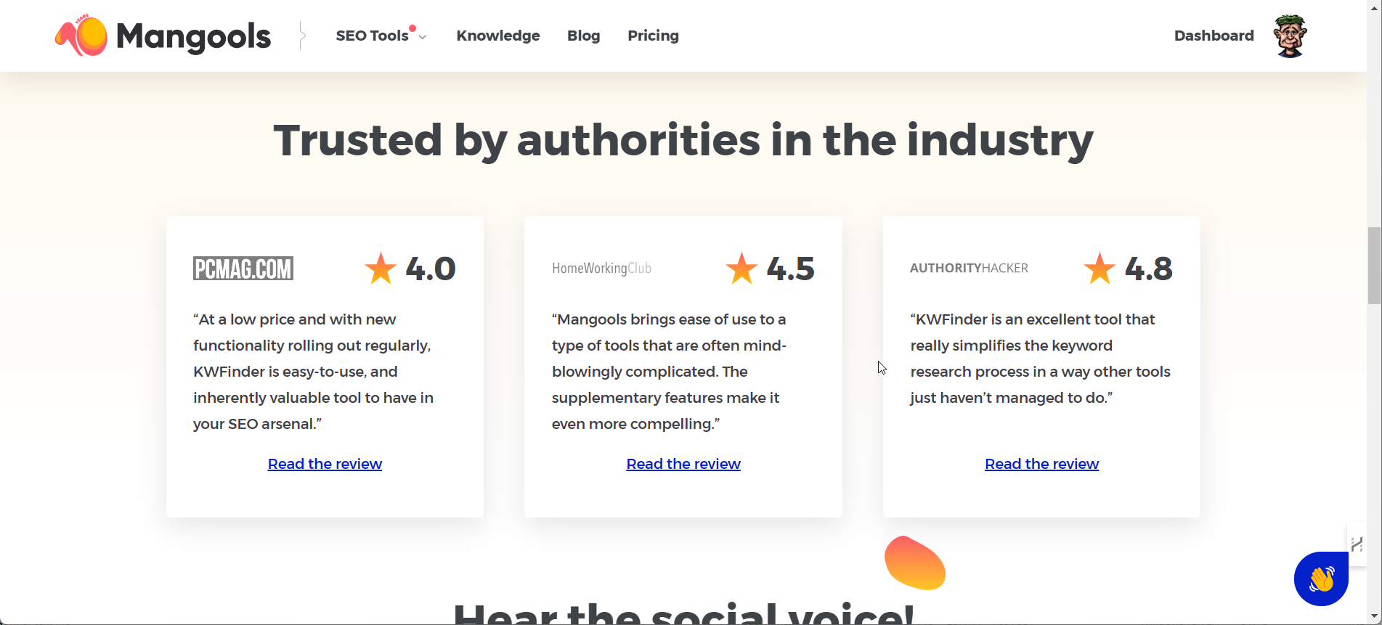Click the star beside the 4.8 rating

[x=1099, y=268]
